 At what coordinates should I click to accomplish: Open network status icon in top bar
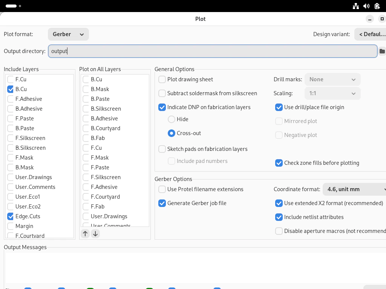[356, 6]
